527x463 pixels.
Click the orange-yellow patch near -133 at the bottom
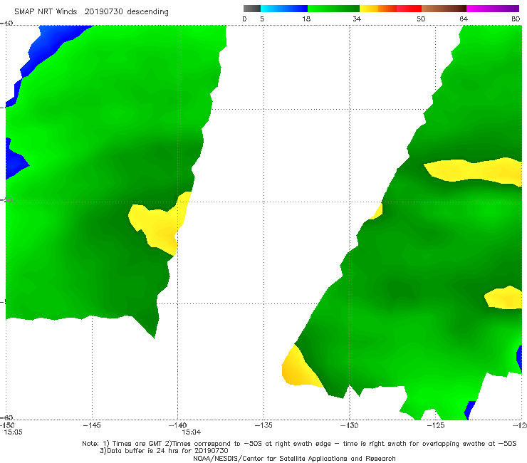pyautogui.click(x=298, y=370)
